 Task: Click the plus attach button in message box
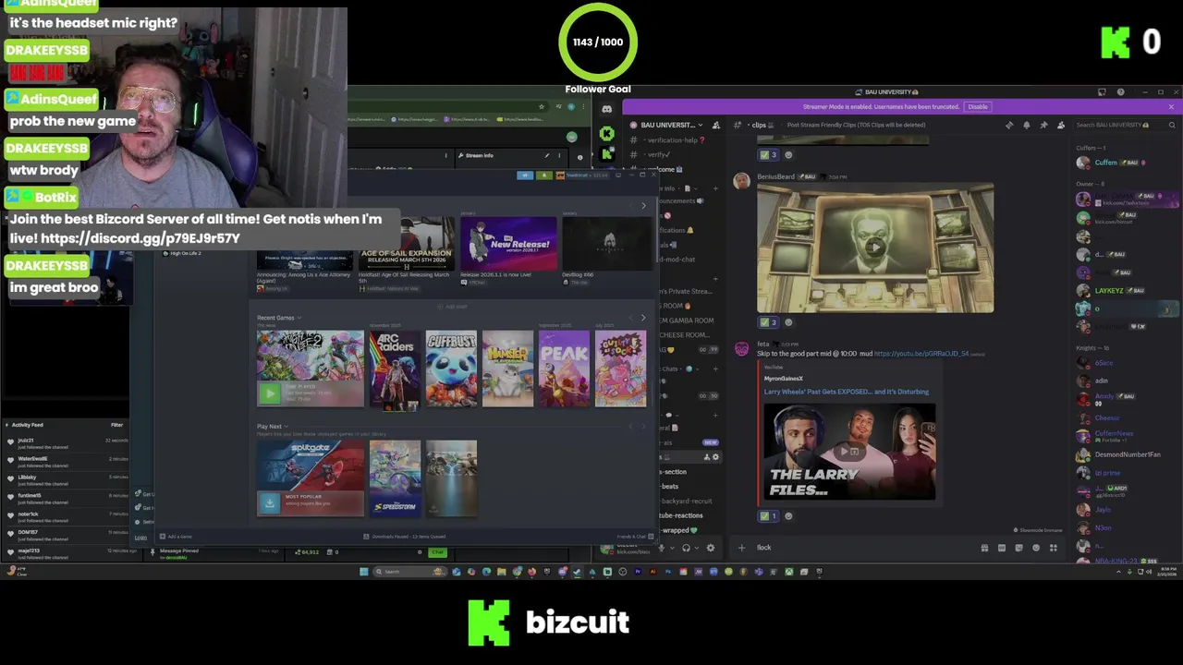point(741,548)
